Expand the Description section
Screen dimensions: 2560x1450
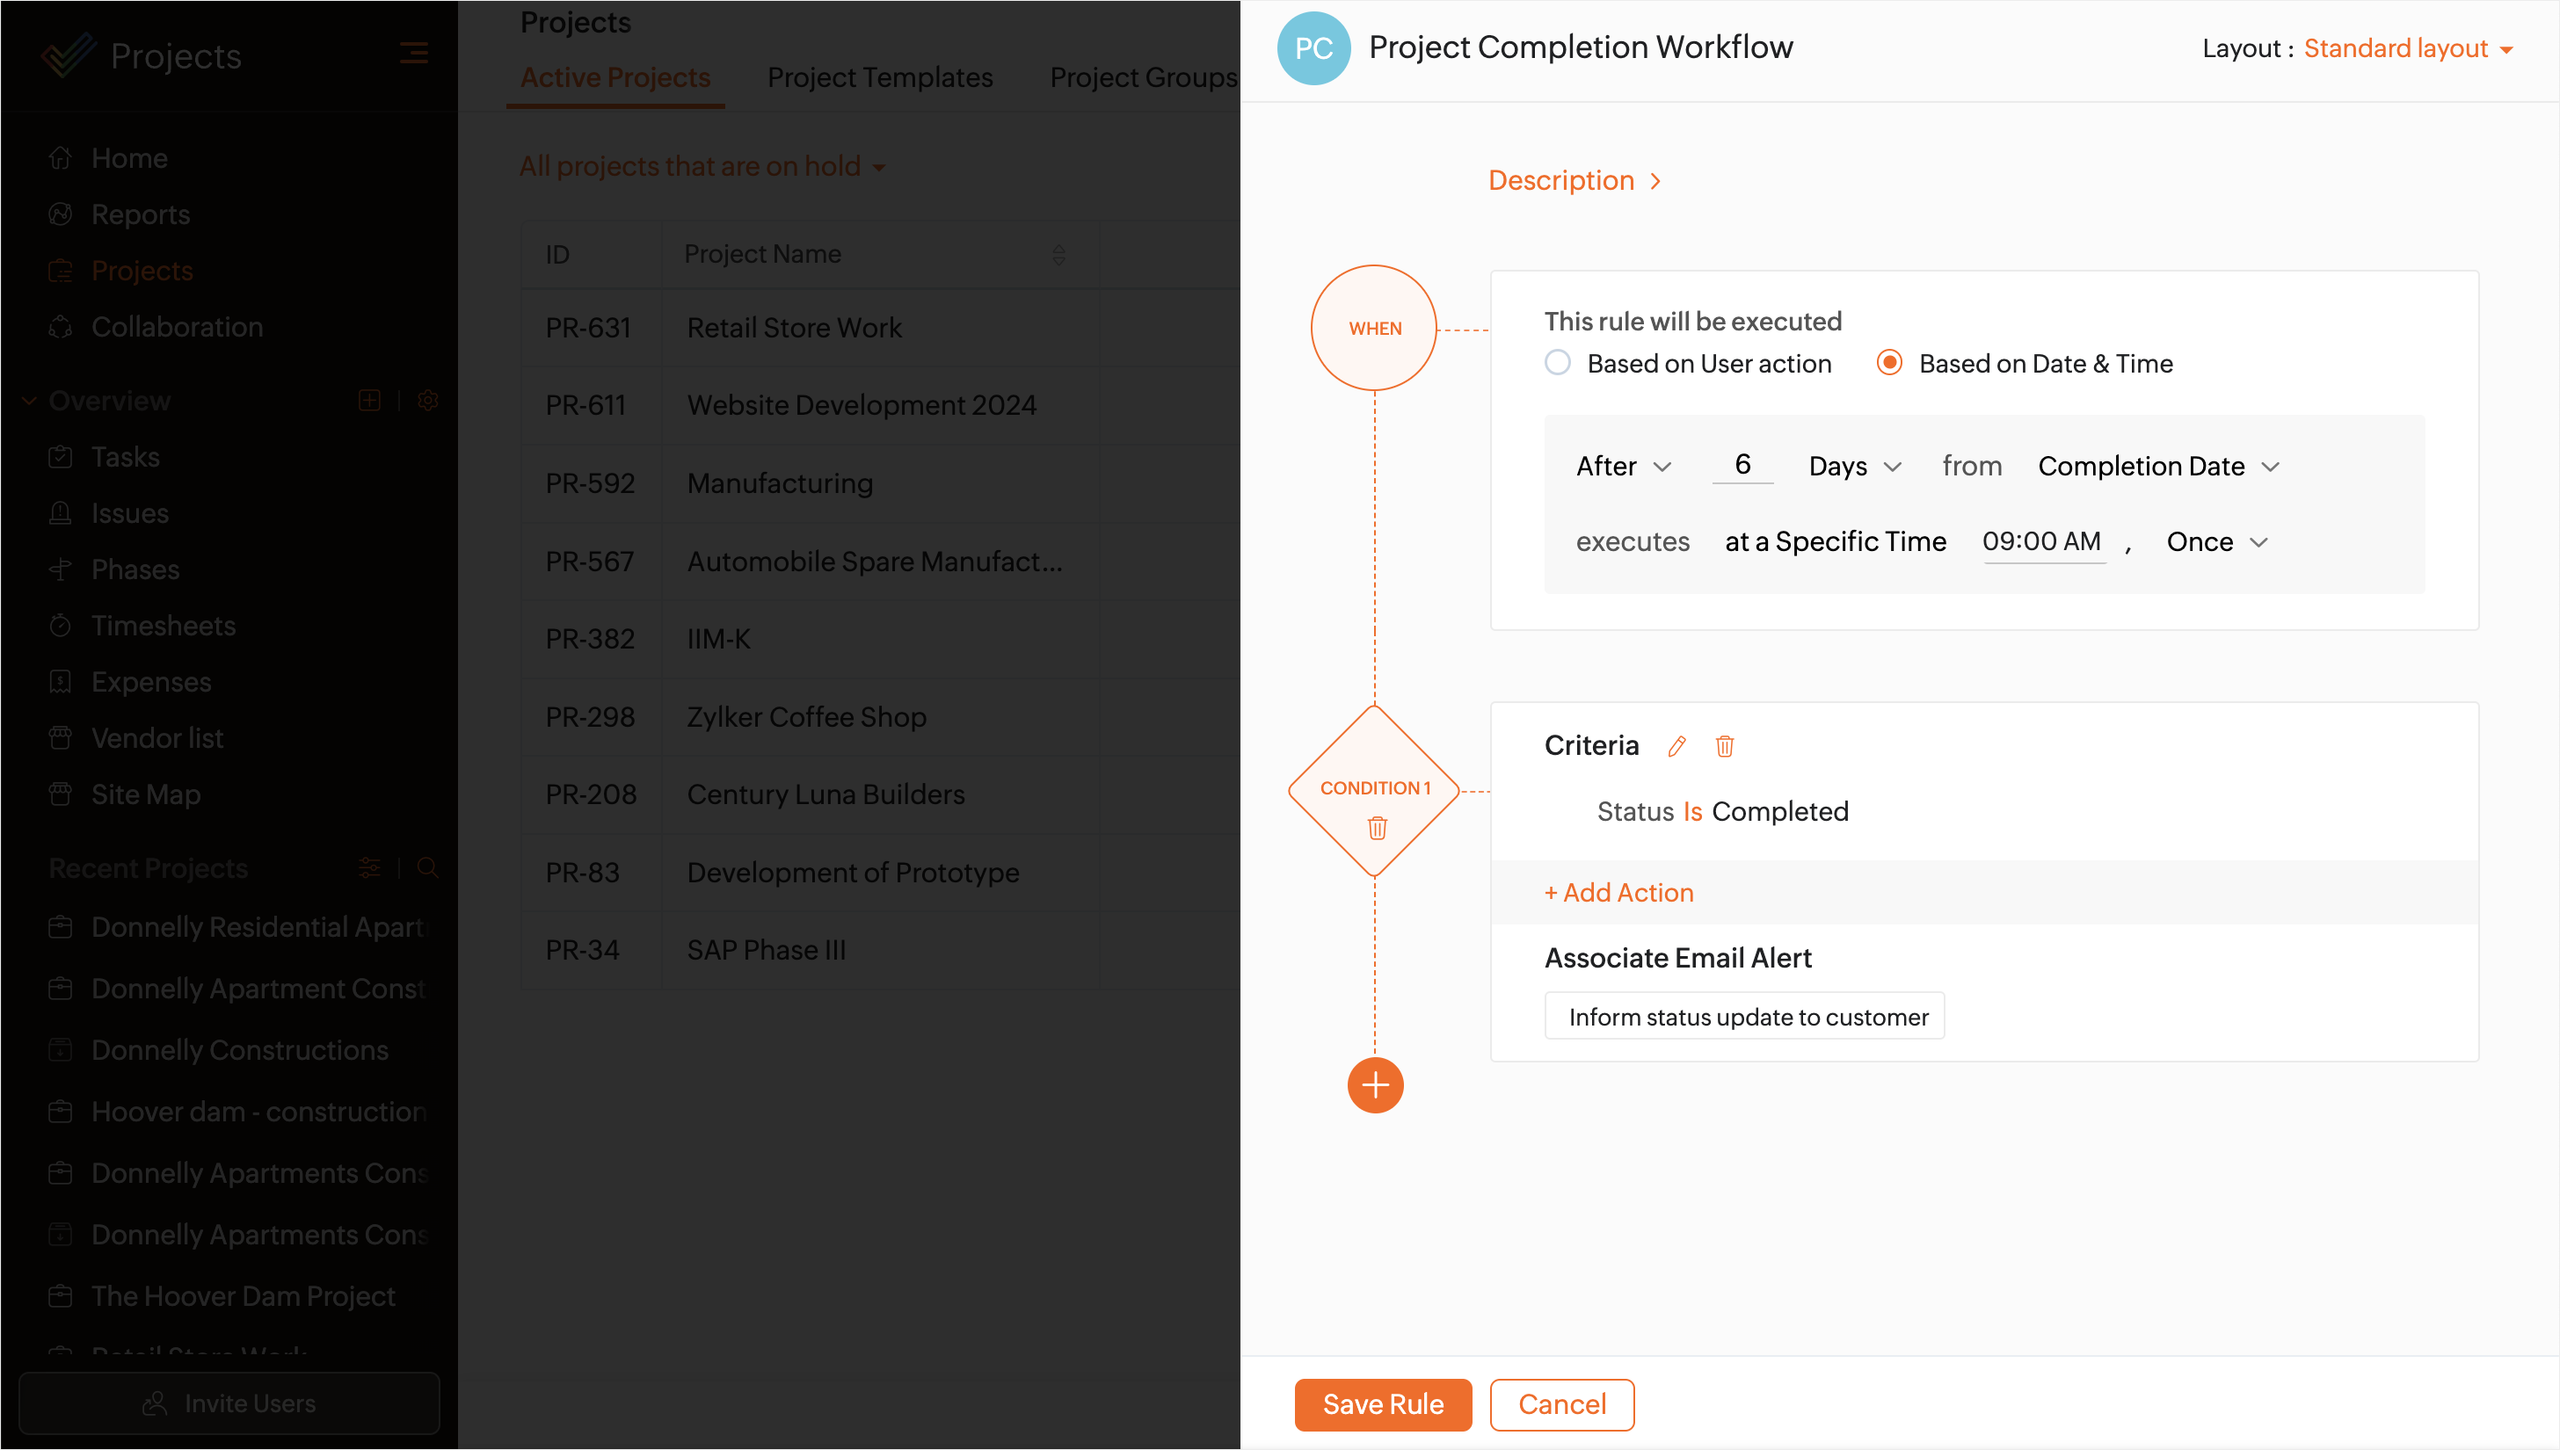point(1574,180)
